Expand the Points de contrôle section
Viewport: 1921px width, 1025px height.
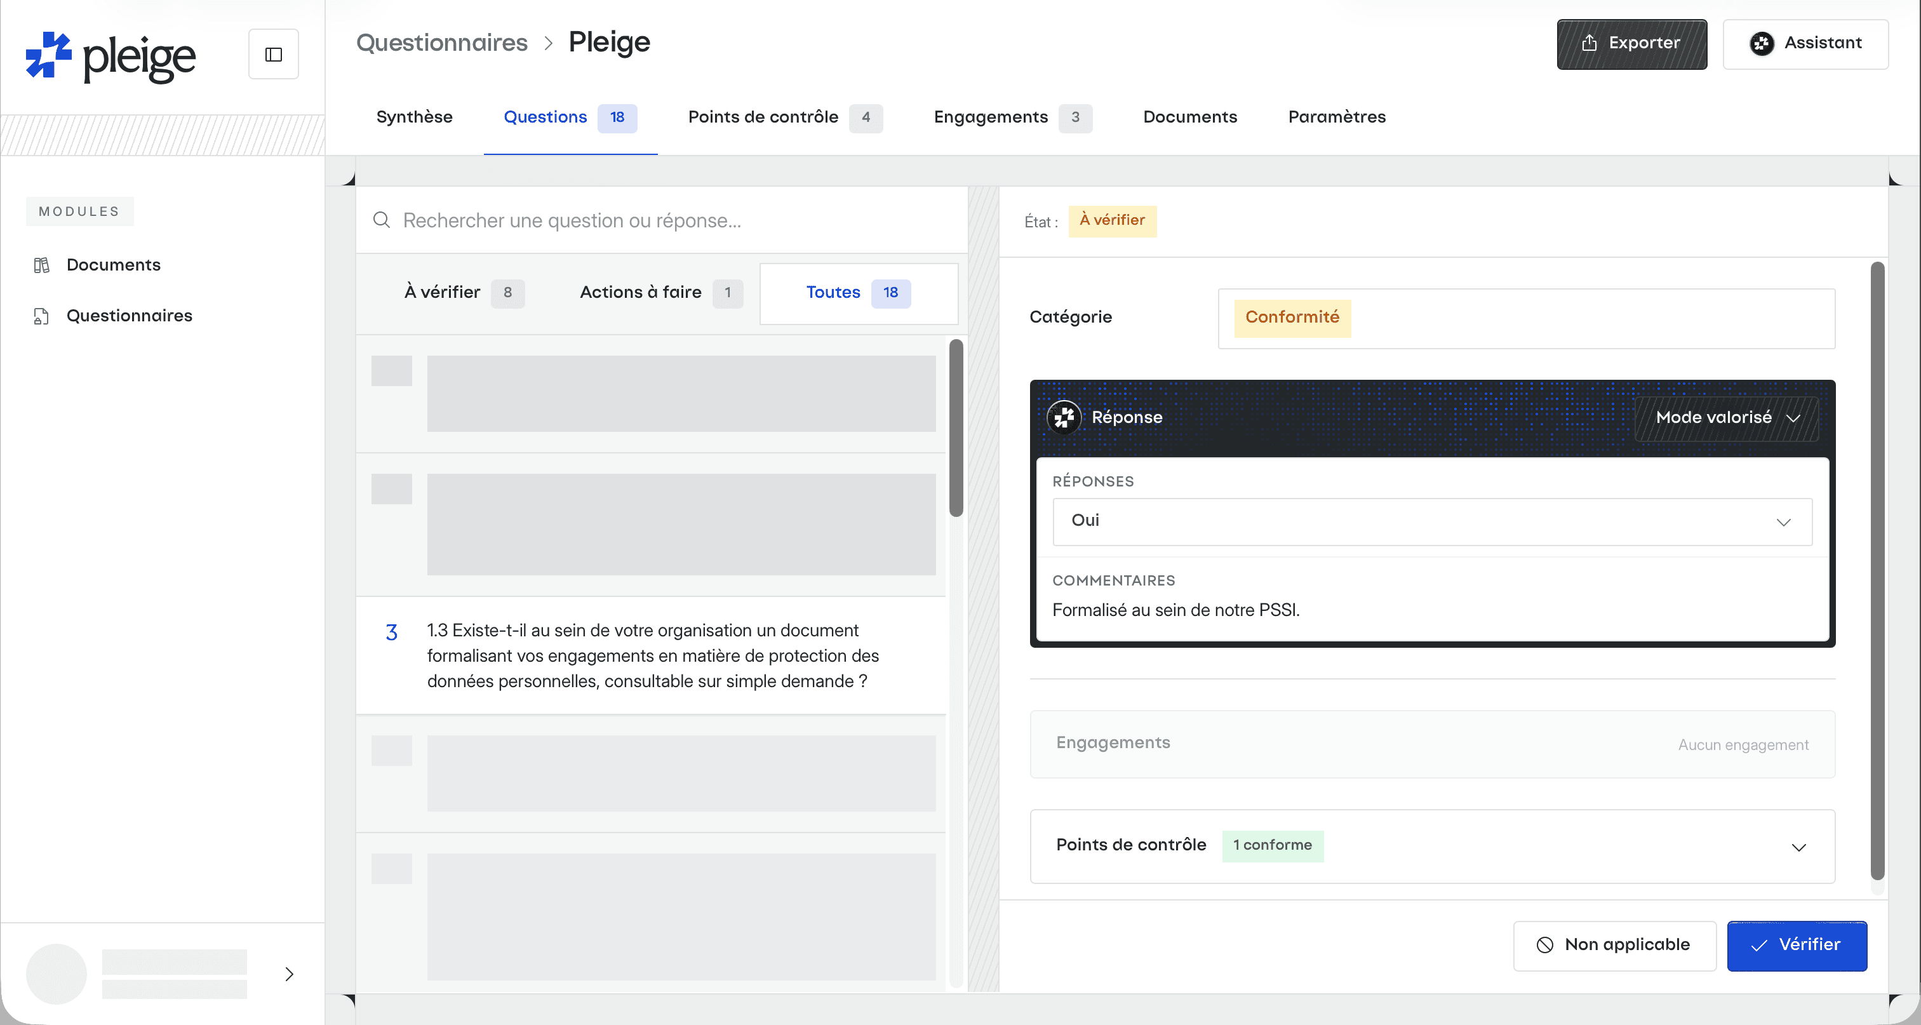[x=1432, y=846]
